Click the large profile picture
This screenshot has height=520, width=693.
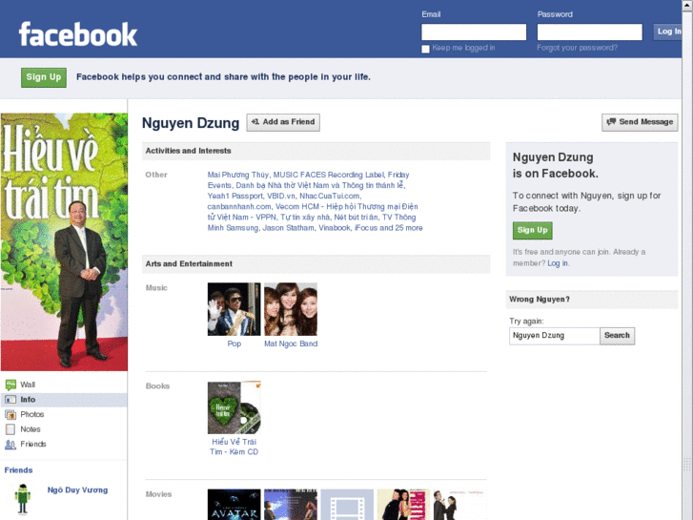pos(64,242)
